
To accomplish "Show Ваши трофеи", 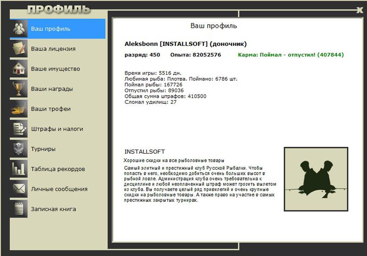I will coord(58,109).
